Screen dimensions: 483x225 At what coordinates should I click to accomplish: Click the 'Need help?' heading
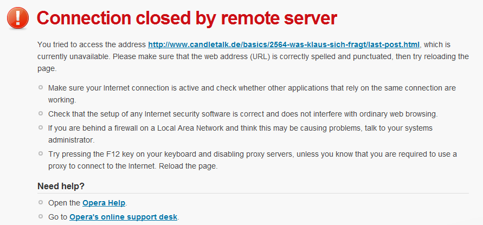pos(61,187)
